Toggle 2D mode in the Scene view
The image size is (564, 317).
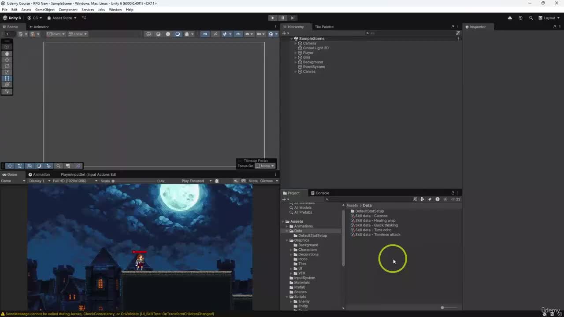[x=205, y=34]
